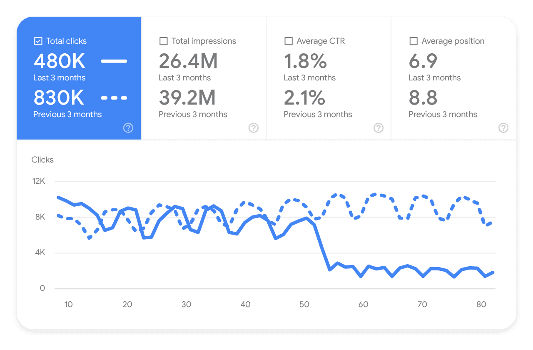This screenshot has height=350, width=533.
Task: Open help tooltip on Total impressions card
Action: click(253, 128)
